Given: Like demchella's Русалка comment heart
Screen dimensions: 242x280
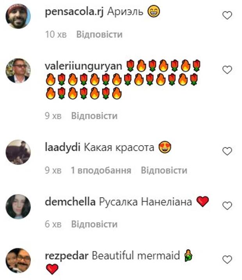Looking at the screenshot, I should click(x=227, y=206).
